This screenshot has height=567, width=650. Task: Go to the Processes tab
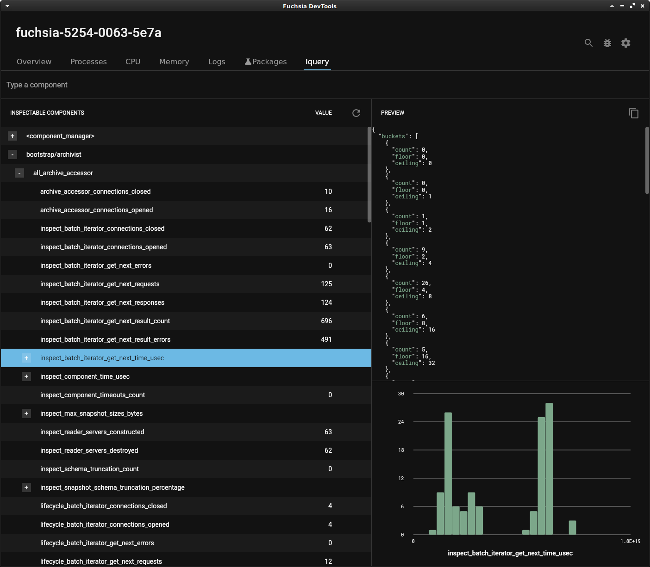88,62
